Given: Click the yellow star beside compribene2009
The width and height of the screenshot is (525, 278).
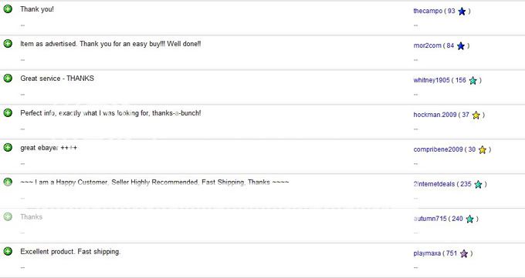Looking at the screenshot, I should 482,149.
